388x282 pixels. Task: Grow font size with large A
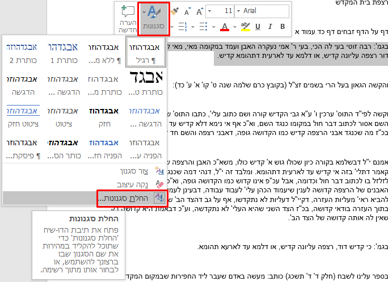click(x=200, y=11)
